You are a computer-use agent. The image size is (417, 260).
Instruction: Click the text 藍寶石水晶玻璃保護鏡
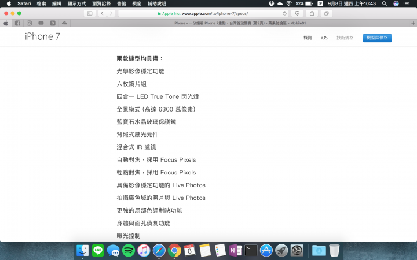pos(147,122)
